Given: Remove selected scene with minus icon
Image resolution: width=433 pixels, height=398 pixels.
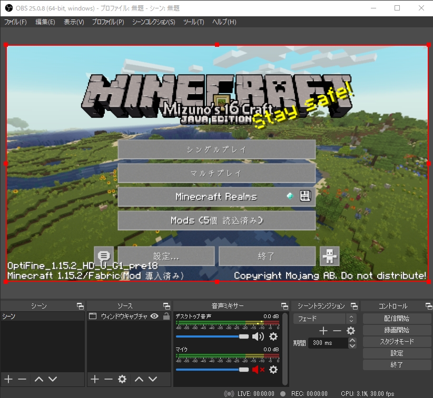Looking at the screenshot, I should pos(22,379).
